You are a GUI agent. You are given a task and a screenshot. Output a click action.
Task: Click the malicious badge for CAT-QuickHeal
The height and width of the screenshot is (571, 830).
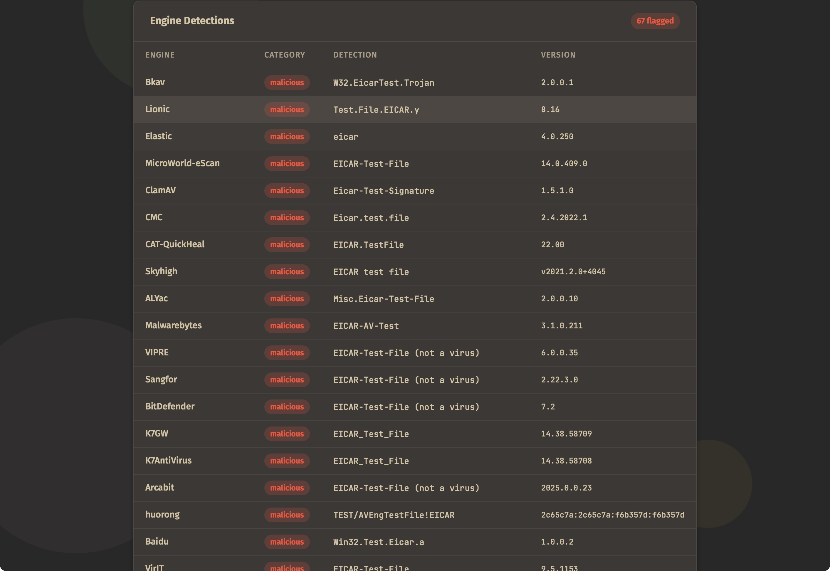[287, 245]
